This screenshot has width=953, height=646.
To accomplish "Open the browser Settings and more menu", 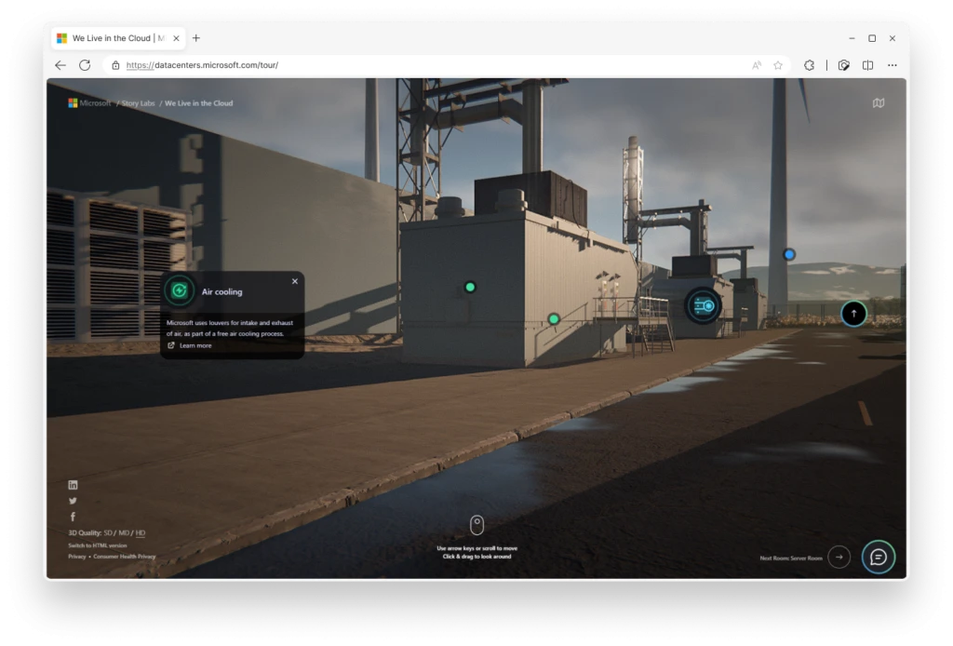I will pos(893,65).
